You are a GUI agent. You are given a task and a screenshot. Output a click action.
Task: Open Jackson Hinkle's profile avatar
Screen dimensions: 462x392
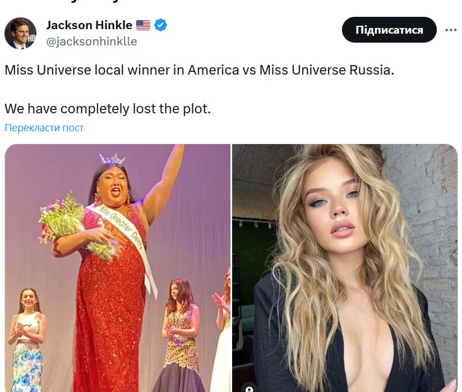click(x=21, y=33)
